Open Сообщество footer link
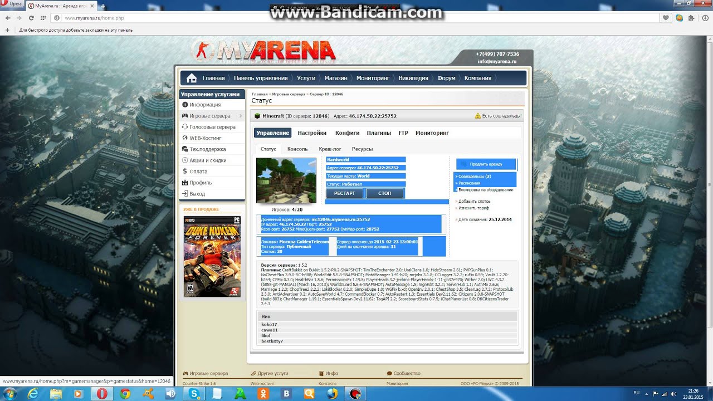 [407, 373]
